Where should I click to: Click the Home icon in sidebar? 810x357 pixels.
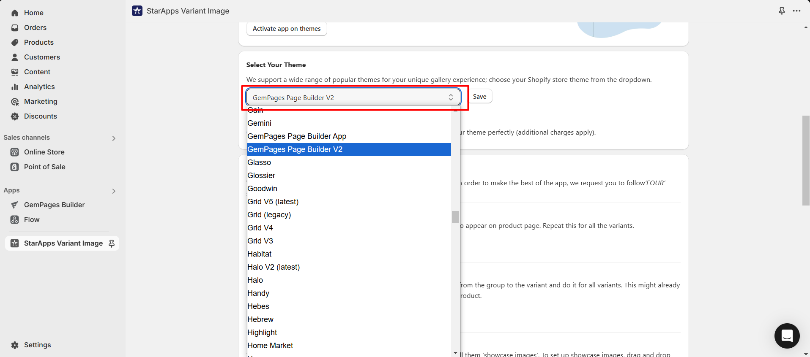pyautogui.click(x=15, y=13)
